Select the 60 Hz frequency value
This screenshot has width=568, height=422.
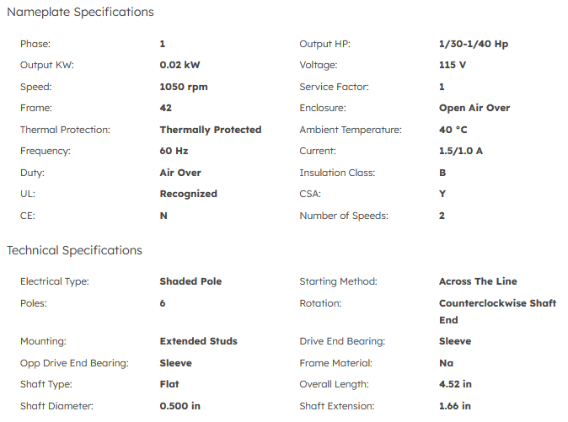pos(174,151)
